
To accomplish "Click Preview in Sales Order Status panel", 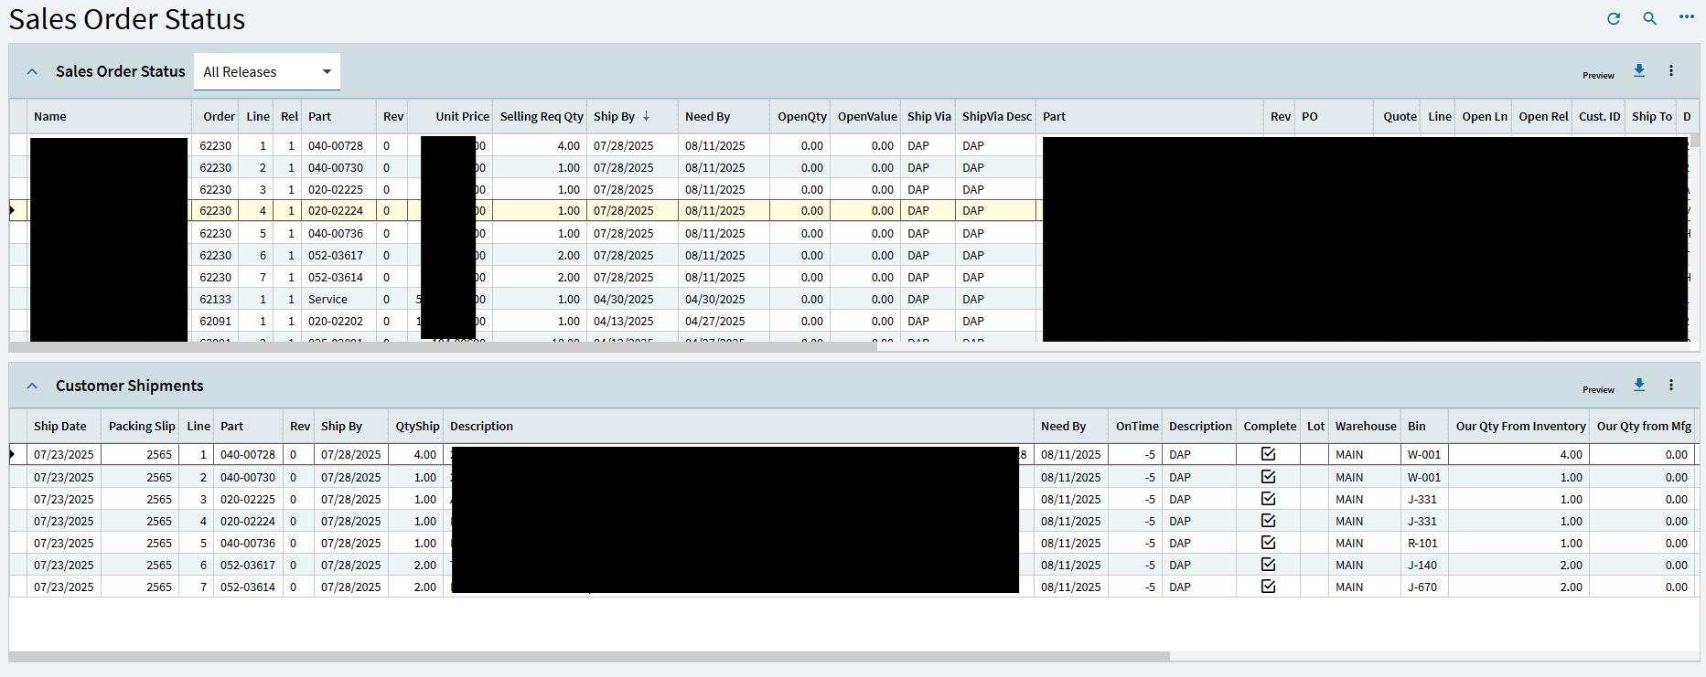I will pos(1598,76).
